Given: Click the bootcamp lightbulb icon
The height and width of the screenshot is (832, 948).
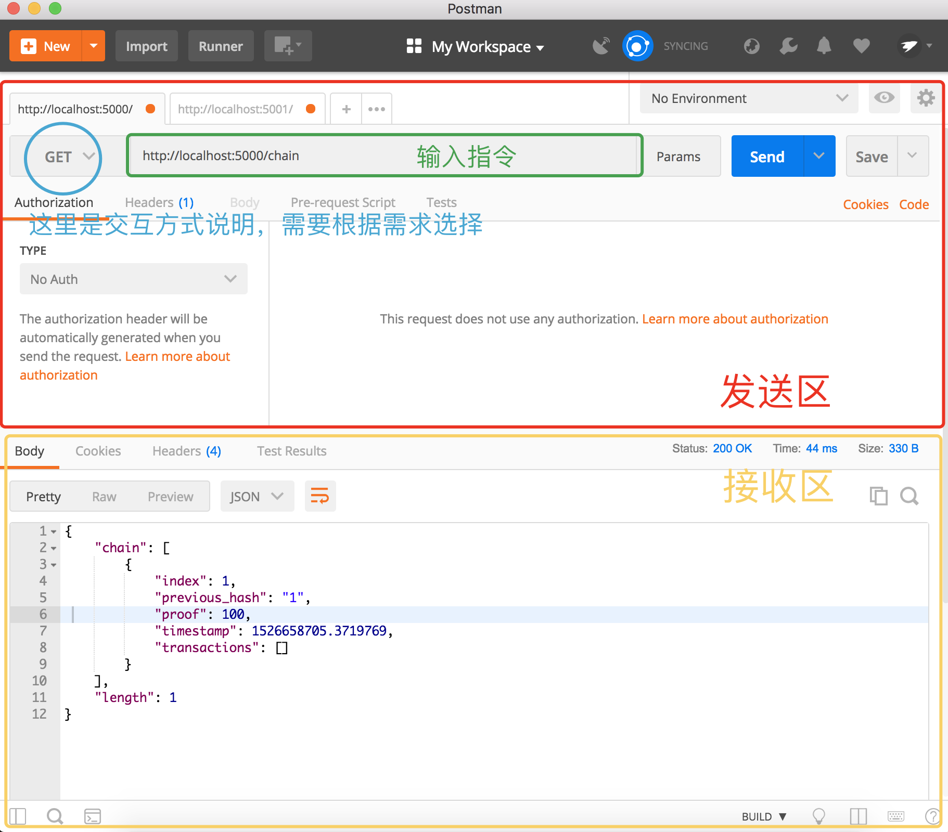Looking at the screenshot, I should point(819,816).
